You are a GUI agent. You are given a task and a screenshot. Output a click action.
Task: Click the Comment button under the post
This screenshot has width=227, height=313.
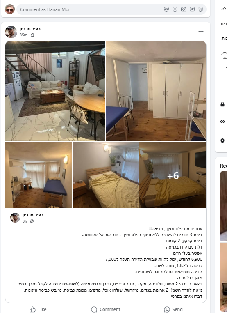coord(106,309)
